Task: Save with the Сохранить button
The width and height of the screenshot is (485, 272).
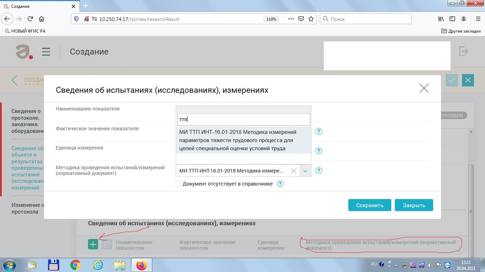Action: tap(370, 205)
